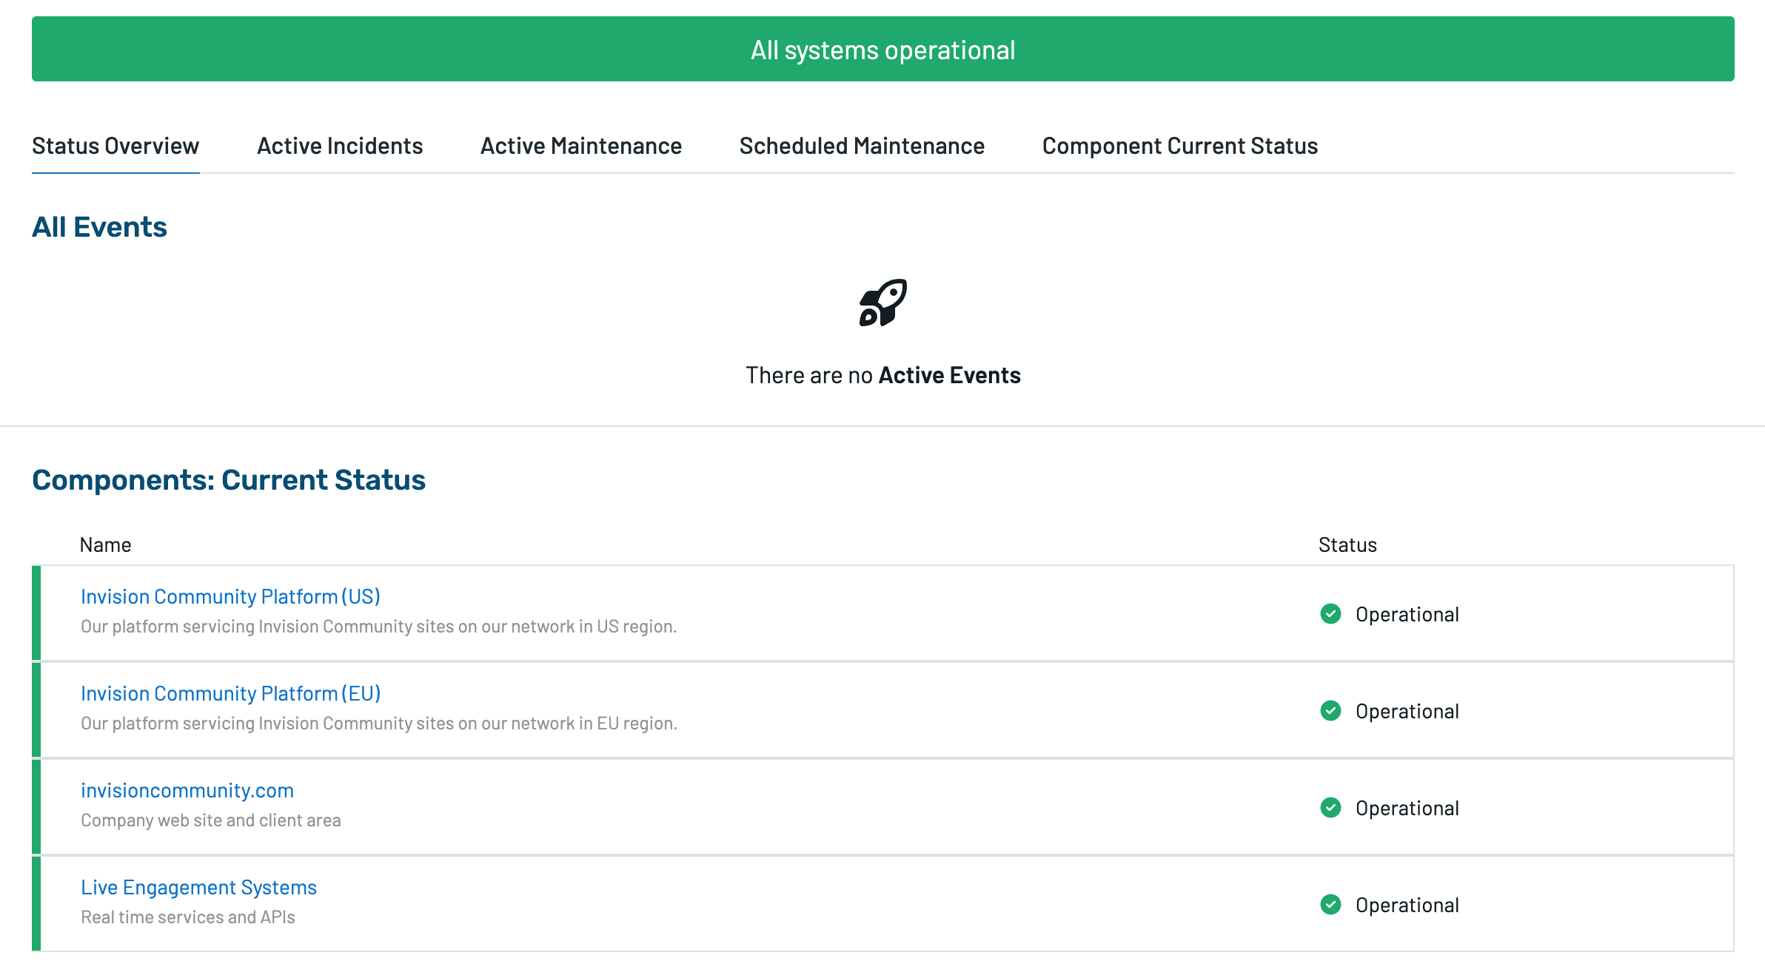Open the Active Maintenance tab

click(581, 146)
